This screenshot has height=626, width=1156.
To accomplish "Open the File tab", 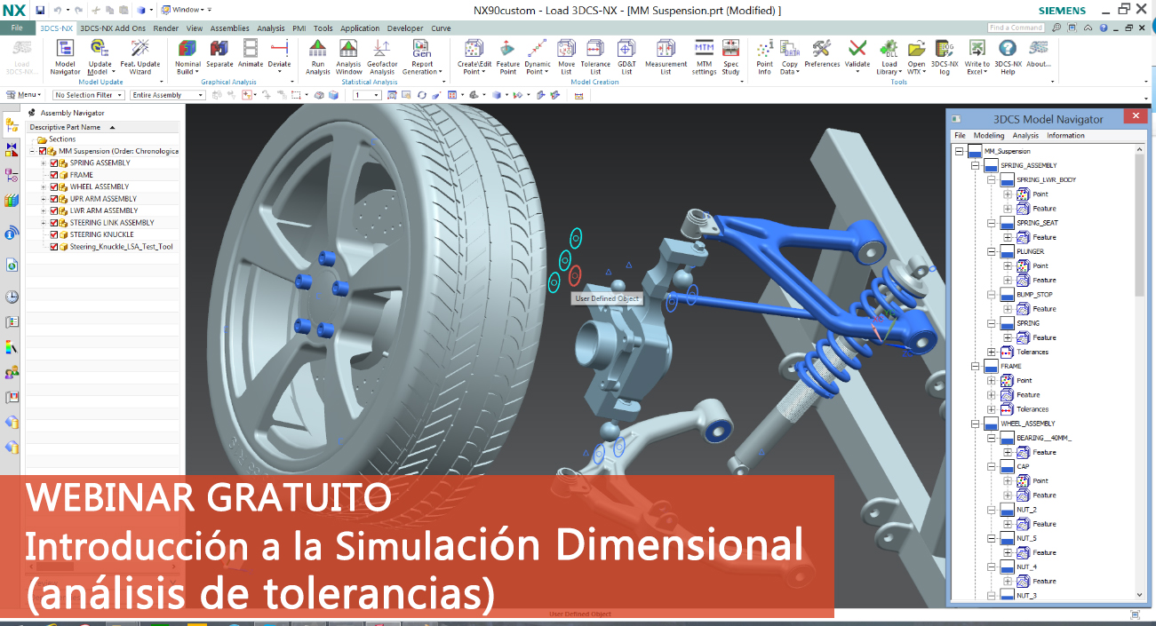I will click(17, 28).
